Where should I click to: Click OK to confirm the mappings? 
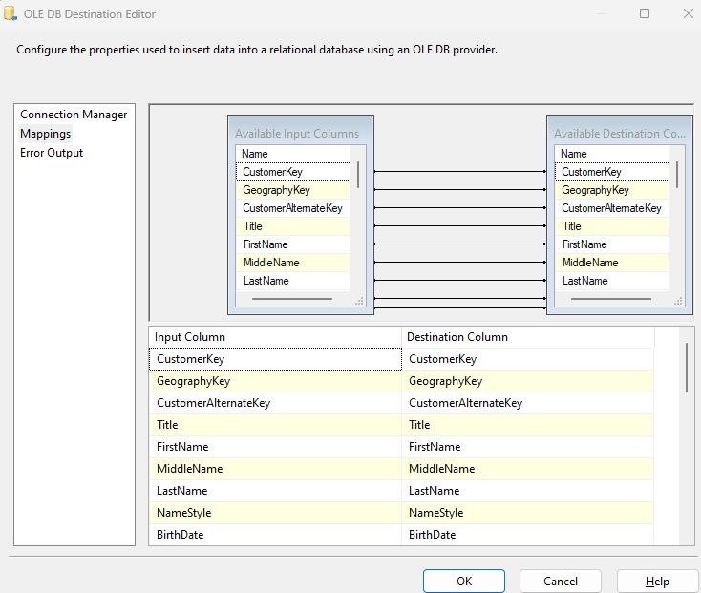[x=464, y=581]
